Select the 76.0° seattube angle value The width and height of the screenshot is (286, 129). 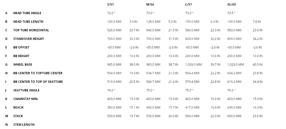pos(231,90)
